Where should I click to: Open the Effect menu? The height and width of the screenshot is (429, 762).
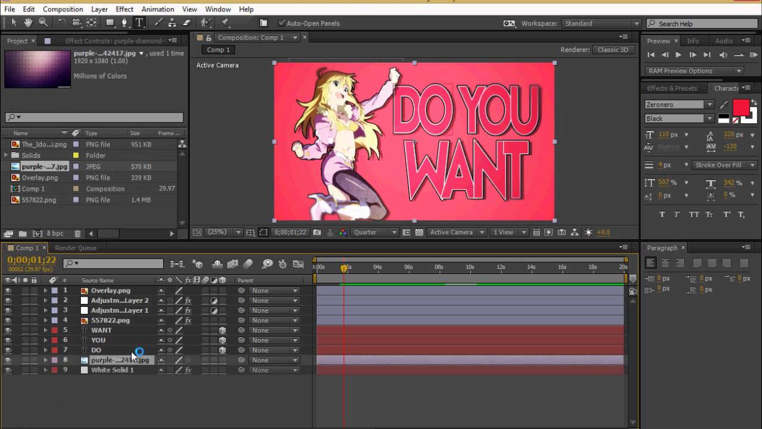(x=124, y=9)
